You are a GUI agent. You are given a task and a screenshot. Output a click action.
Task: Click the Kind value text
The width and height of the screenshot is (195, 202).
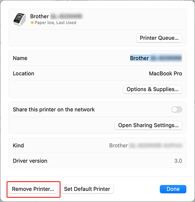coord(145,145)
